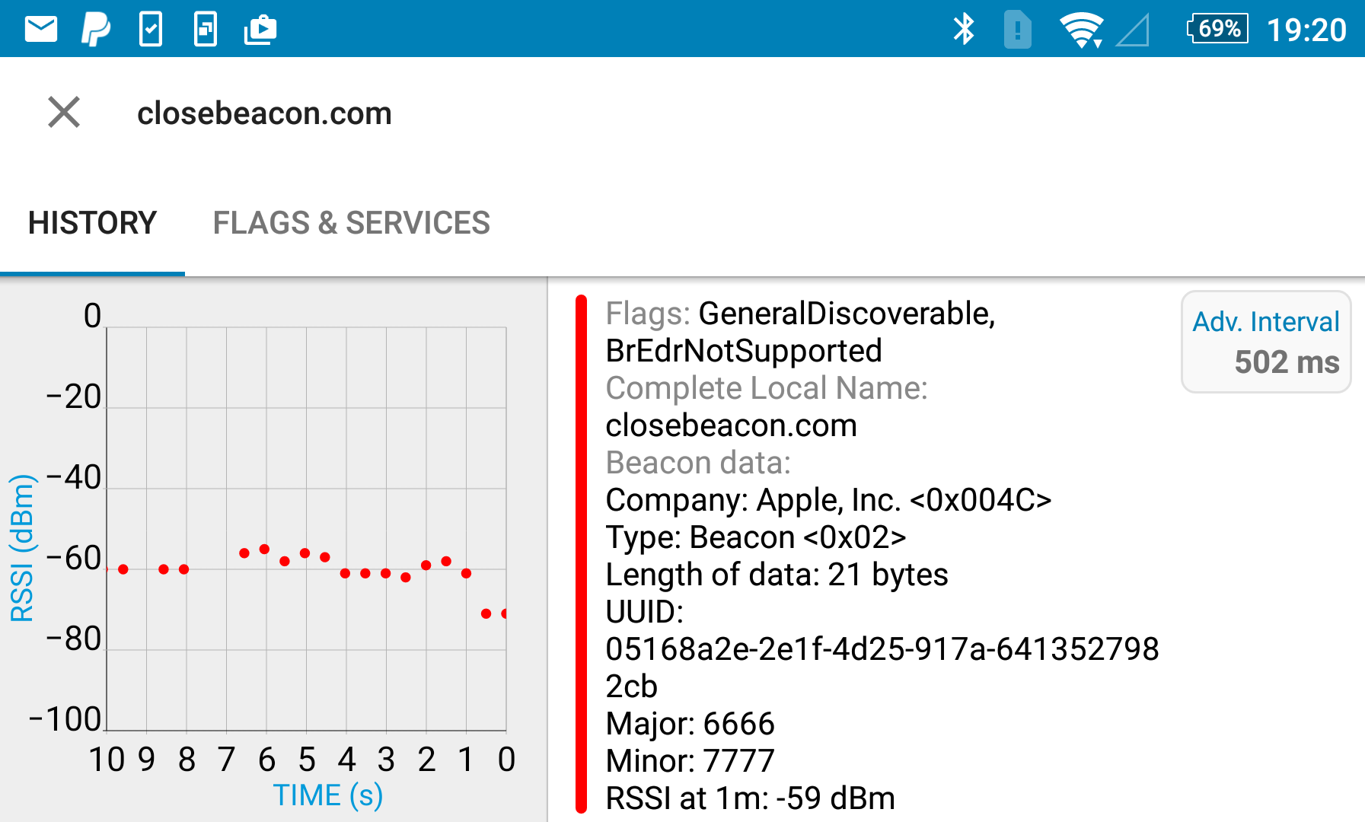
Task: Tap the 19:20 clock in status bar
Action: pyautogui.click(x=1306, y=30)
